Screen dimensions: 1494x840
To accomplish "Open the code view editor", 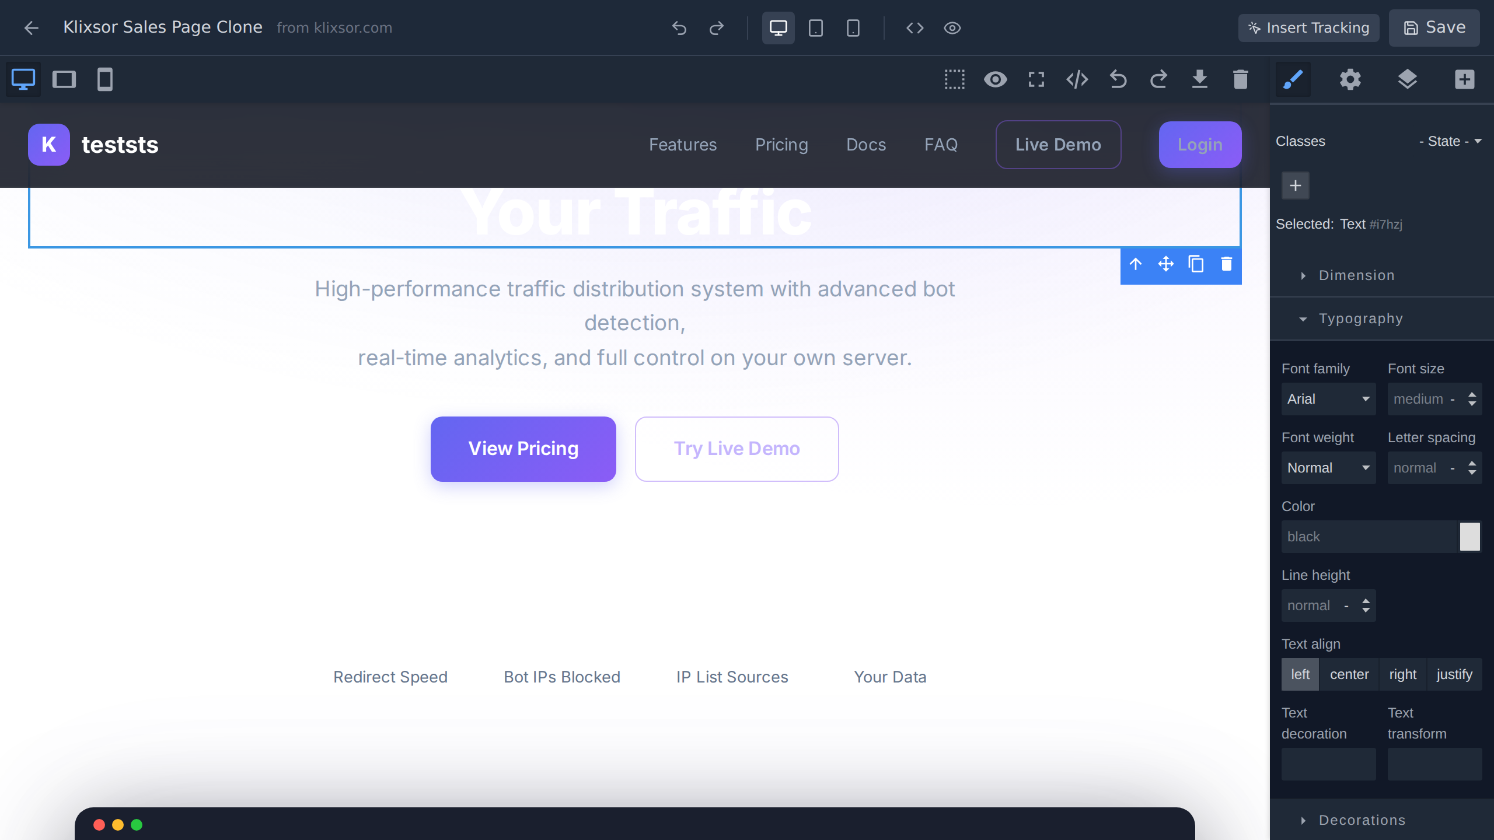I will pos(1077,79).
